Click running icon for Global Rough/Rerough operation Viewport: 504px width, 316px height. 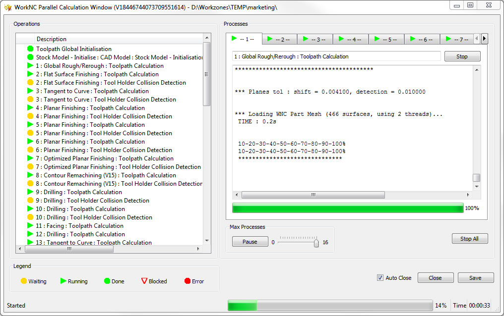pyautogui.click(x=30, y=66)
